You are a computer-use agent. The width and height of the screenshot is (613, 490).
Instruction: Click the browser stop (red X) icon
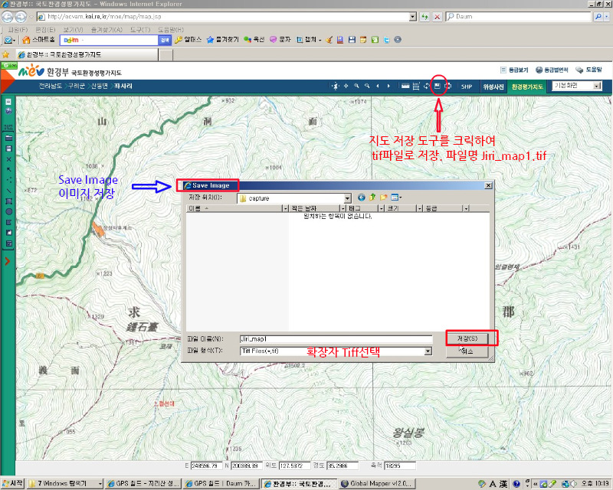tap(437, 16)
